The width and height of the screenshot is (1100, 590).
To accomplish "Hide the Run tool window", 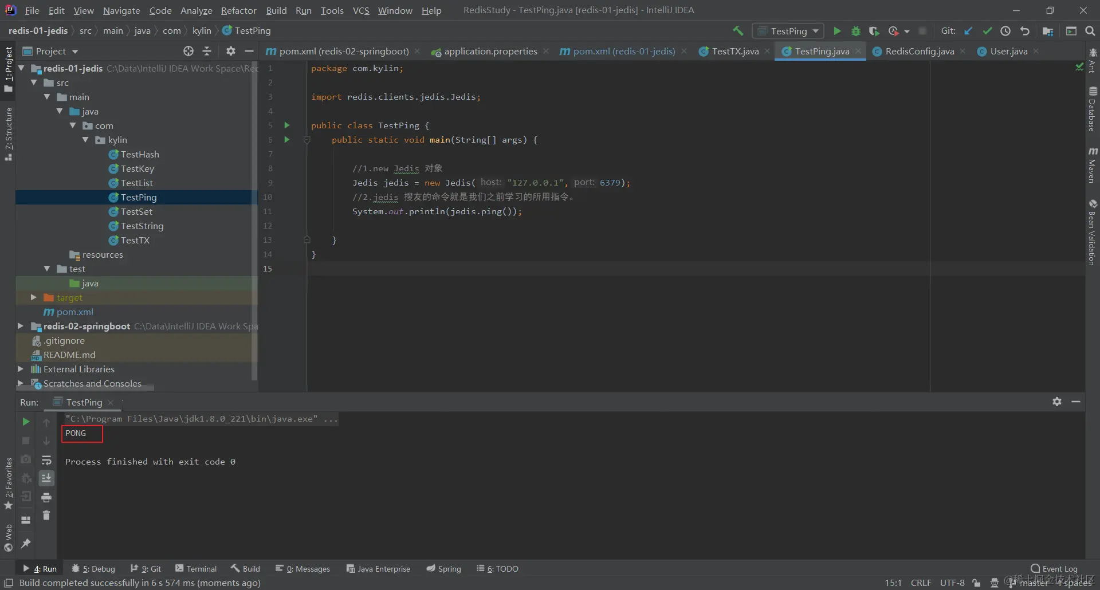I will click(1076, 402).
